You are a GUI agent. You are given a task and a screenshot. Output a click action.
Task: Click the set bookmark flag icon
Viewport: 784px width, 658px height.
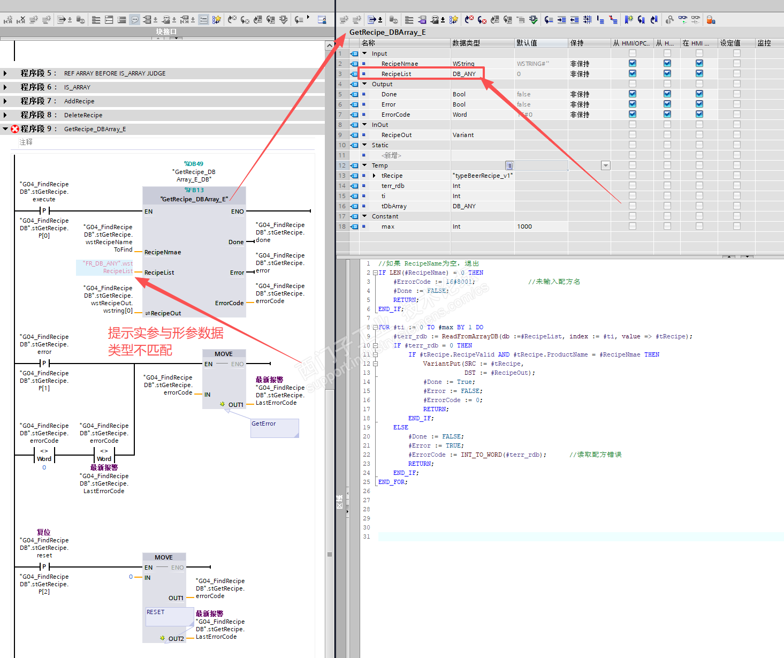(628, 20)
